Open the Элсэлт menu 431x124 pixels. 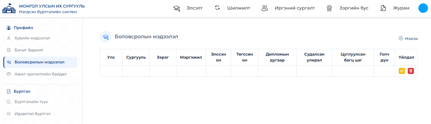click(195, 8)
